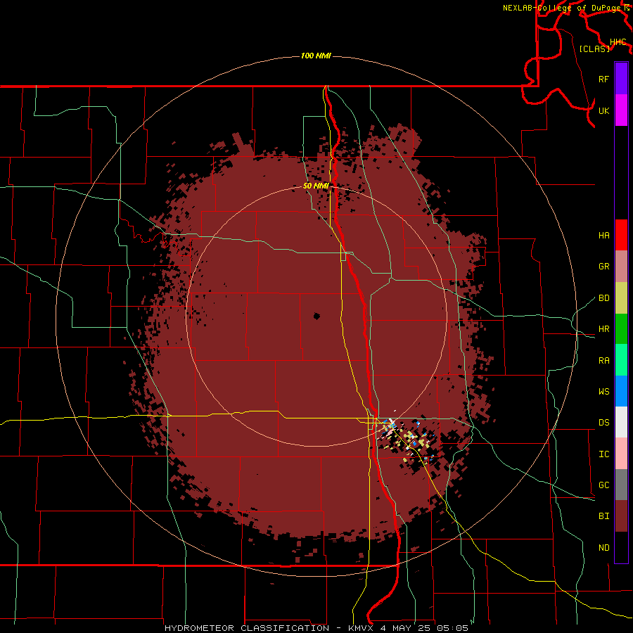
Task: Click the BD legend label
Action: pos(604,298)
